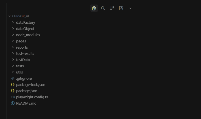201x119 pixels.
Task: Expand the dataFactory folder chevron
Action: (13, 22)
